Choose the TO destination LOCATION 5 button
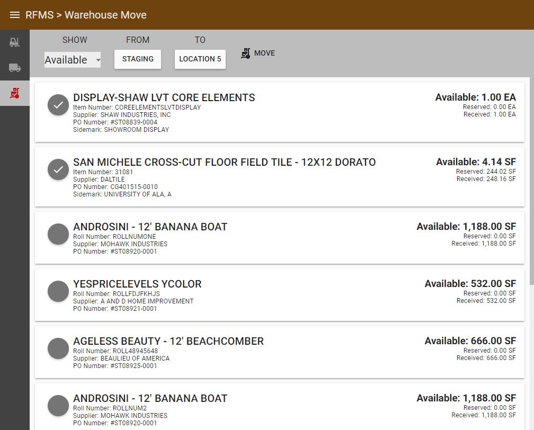The width and height of the screenshot is (534, 430). 200,59
